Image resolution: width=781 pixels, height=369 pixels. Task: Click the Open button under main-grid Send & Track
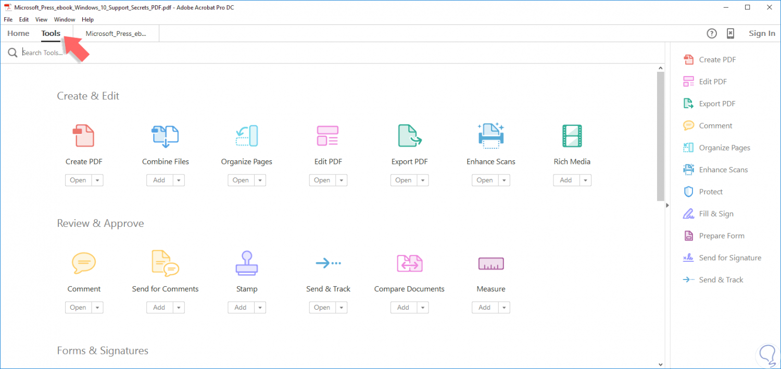322,308
